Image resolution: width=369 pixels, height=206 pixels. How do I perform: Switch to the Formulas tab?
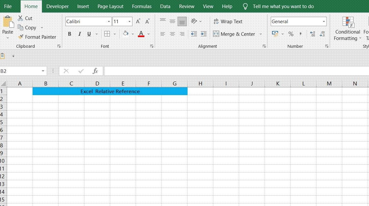coord(142,6)
